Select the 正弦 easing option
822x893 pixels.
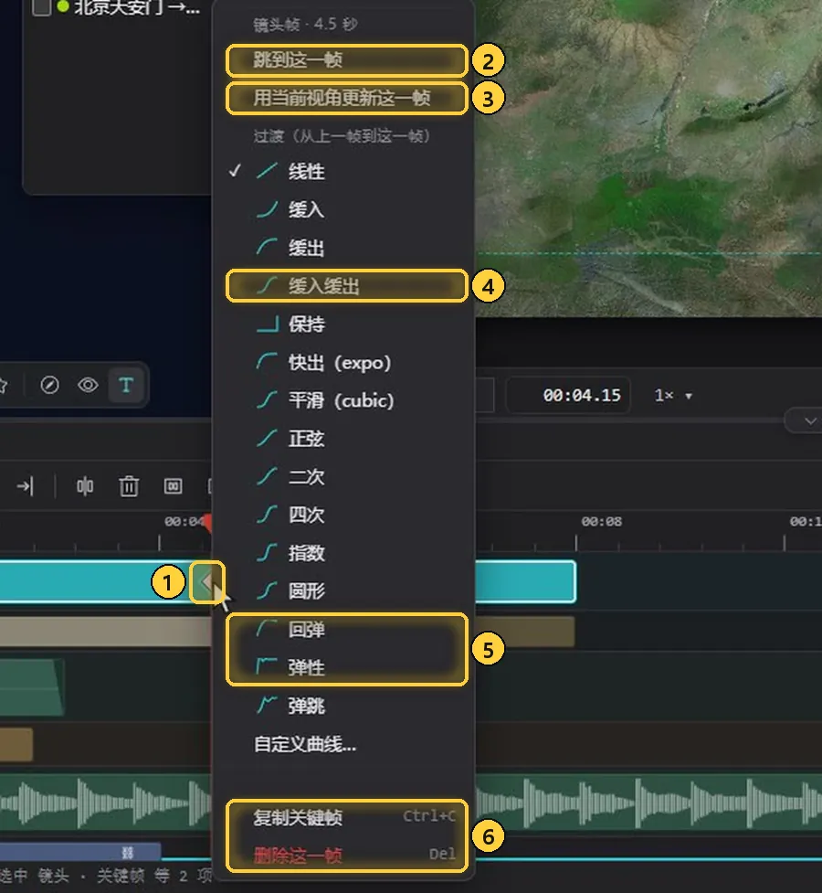pos(343,439)
